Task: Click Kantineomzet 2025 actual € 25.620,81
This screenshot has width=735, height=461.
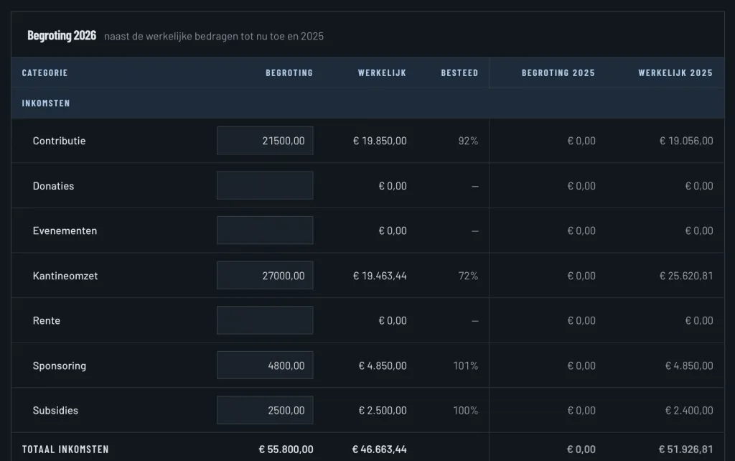Action: [x=686, y=276]
